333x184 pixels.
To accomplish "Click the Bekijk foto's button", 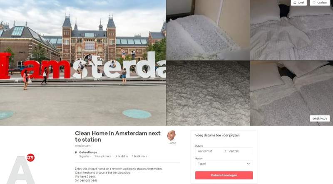I will pos(320,118).
